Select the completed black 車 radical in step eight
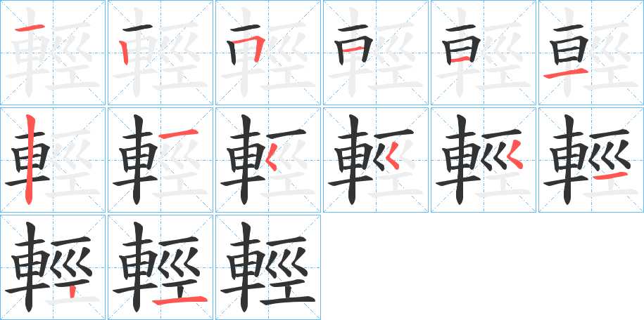 134,160
